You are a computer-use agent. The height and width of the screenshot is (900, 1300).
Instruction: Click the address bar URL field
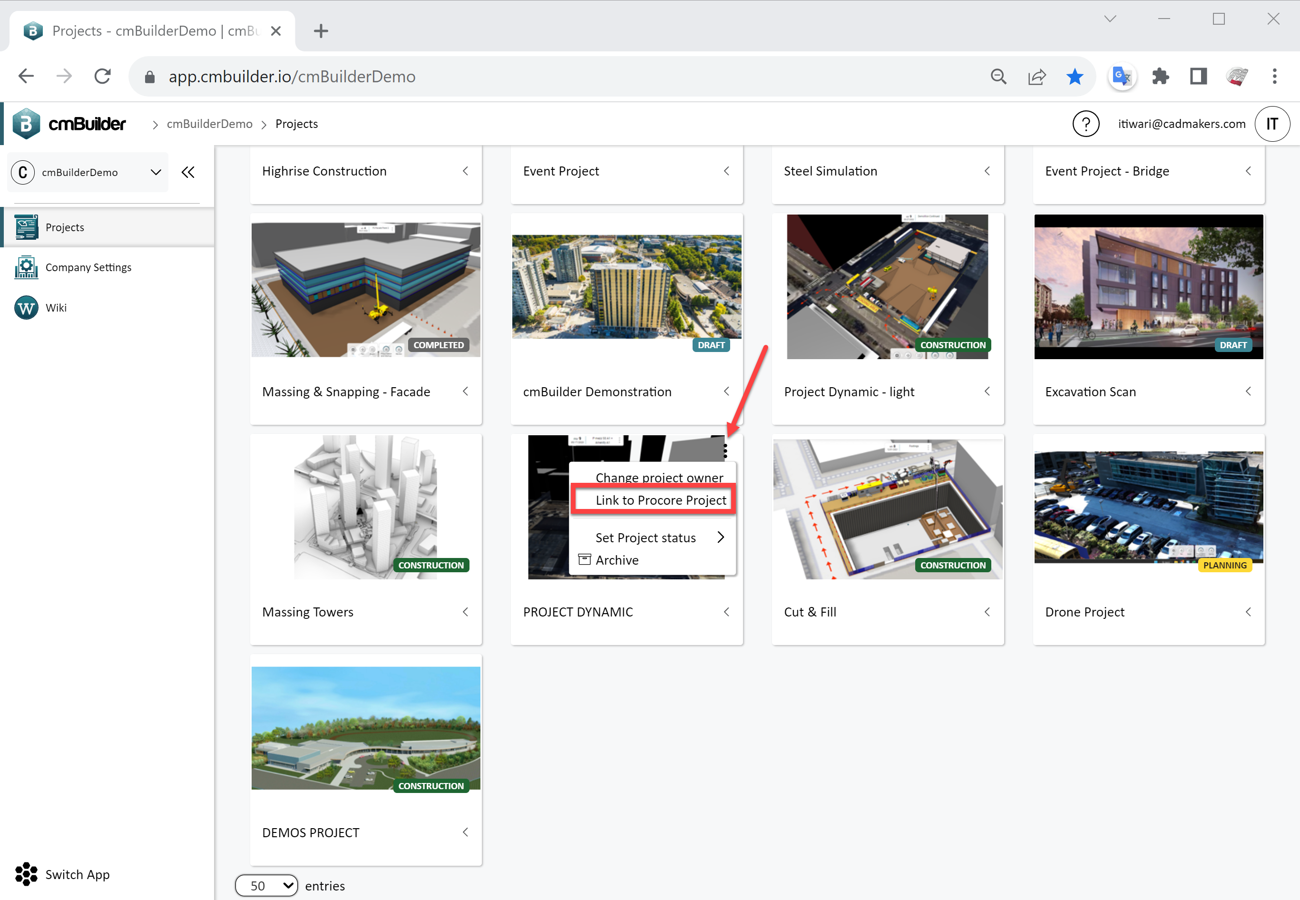[x=564, y=77]
